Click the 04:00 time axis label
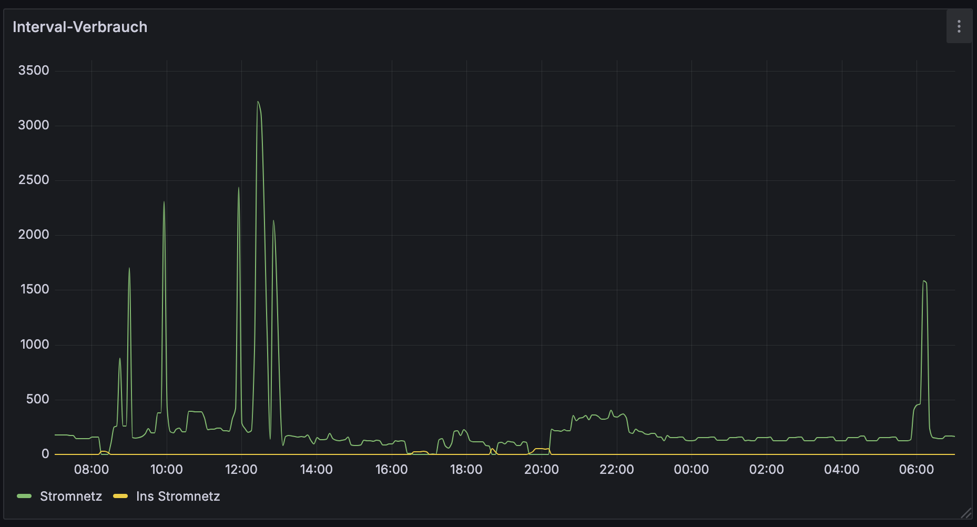This screenshot has width=977, height=527. (x=842, y=469)
